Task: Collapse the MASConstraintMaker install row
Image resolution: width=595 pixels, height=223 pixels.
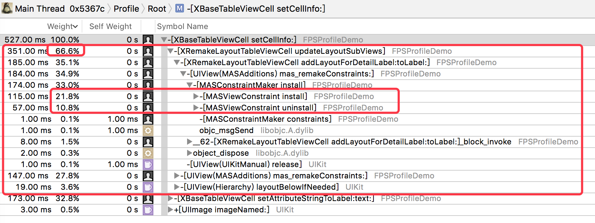Action: coord(190,85)
